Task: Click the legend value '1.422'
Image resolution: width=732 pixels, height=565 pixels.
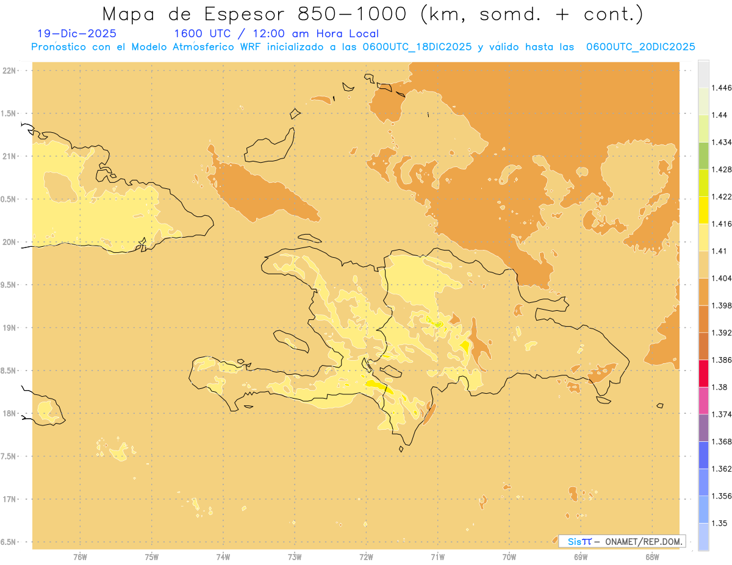Action: pos(722,196)
